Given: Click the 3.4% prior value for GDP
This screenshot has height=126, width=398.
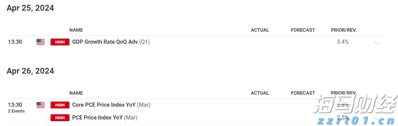Looking at the screenshot, I should tap(343, 42).
